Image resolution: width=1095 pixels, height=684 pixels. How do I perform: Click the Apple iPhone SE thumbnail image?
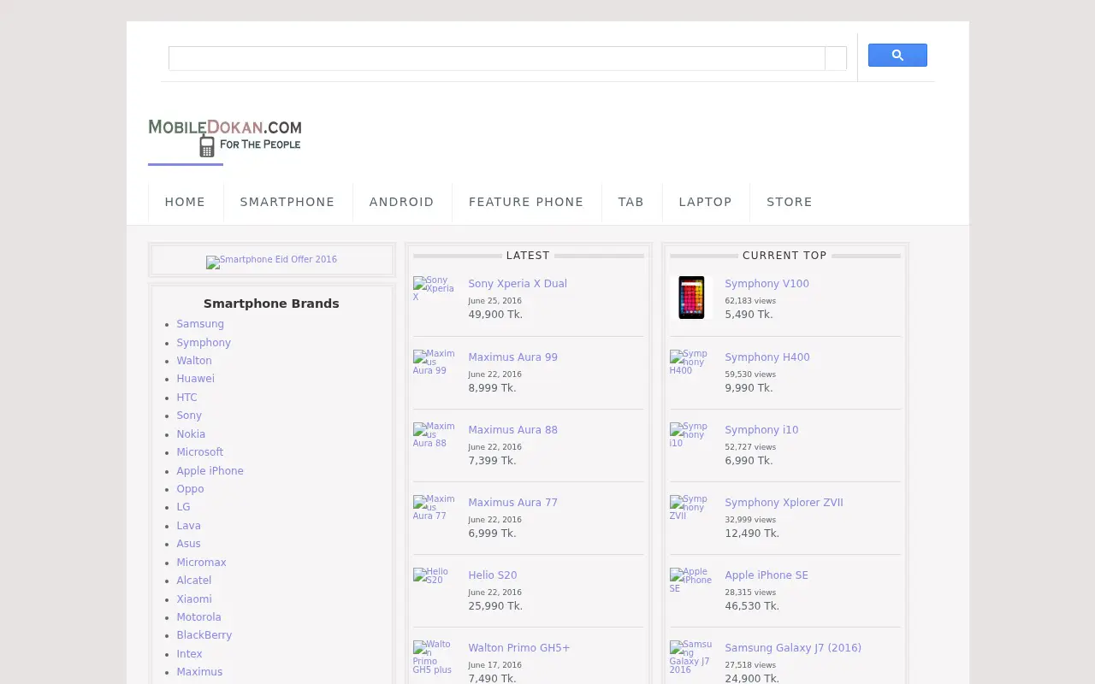pos(691,580)
